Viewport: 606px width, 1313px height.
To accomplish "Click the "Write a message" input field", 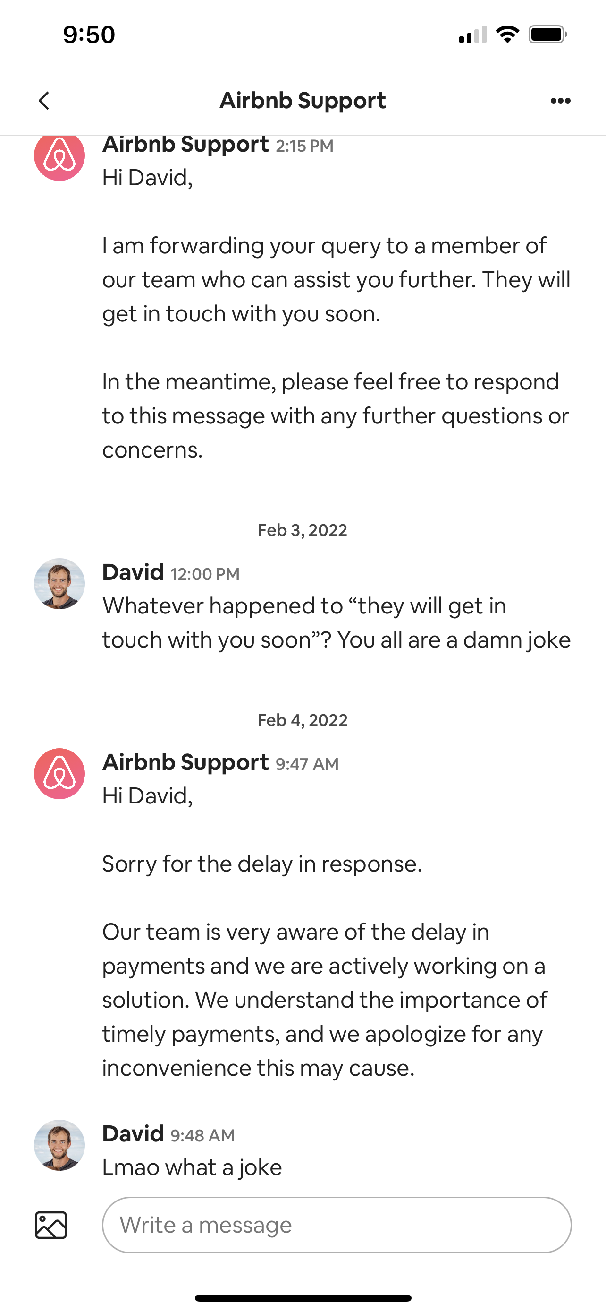I will (337, 1225).
